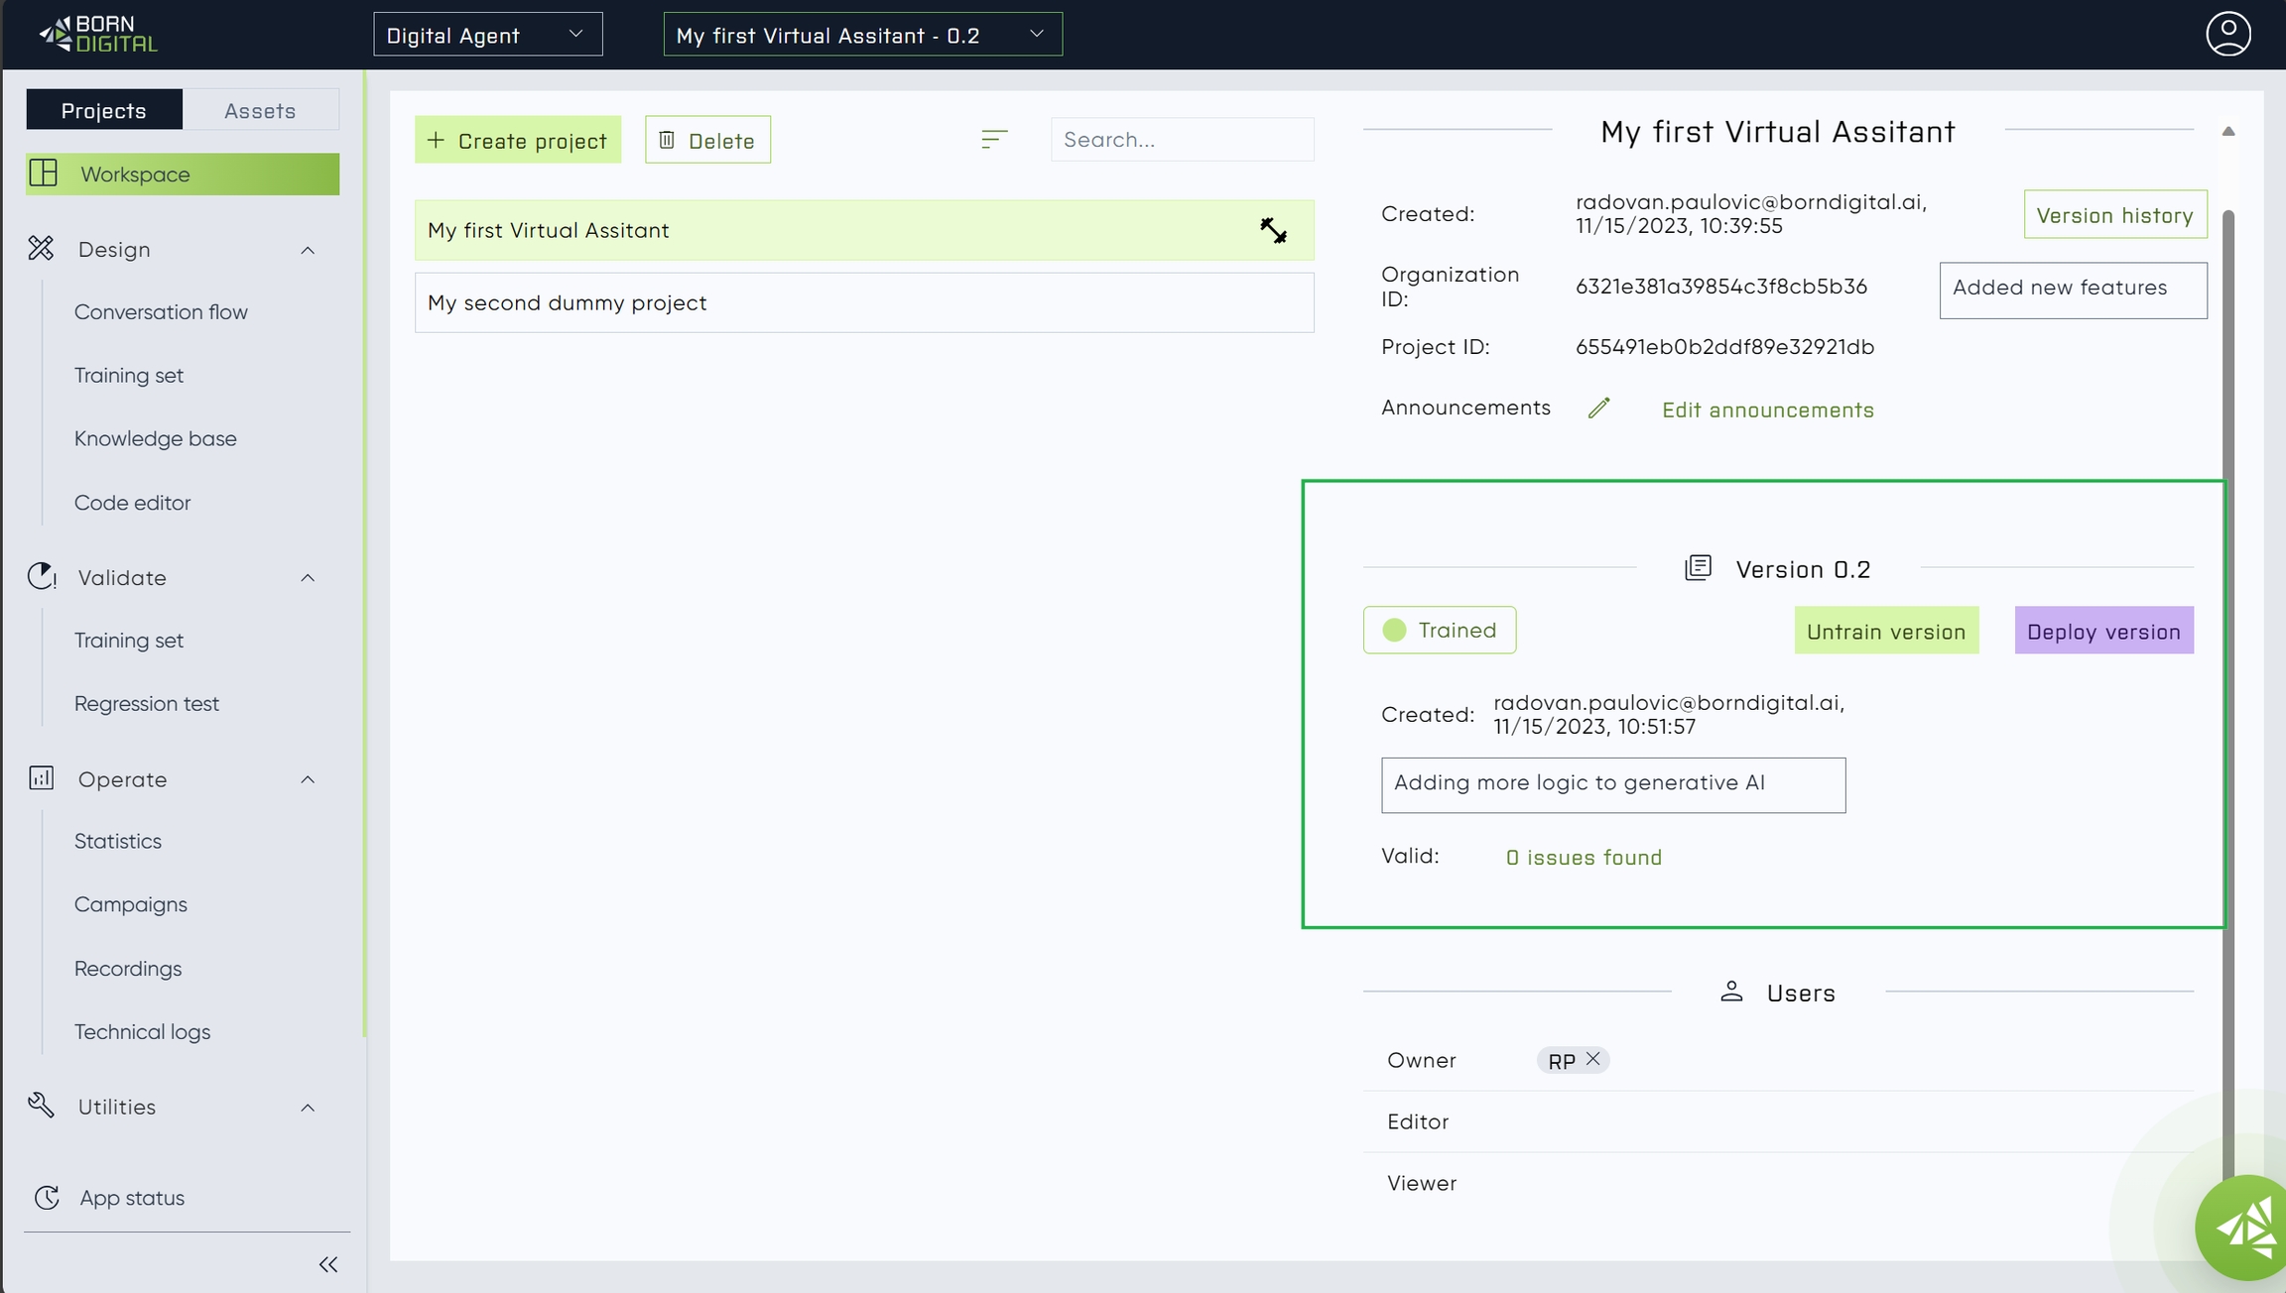Click the project Search field
This screenshot has width=2286, height=1293.
tap(1182, 140)
